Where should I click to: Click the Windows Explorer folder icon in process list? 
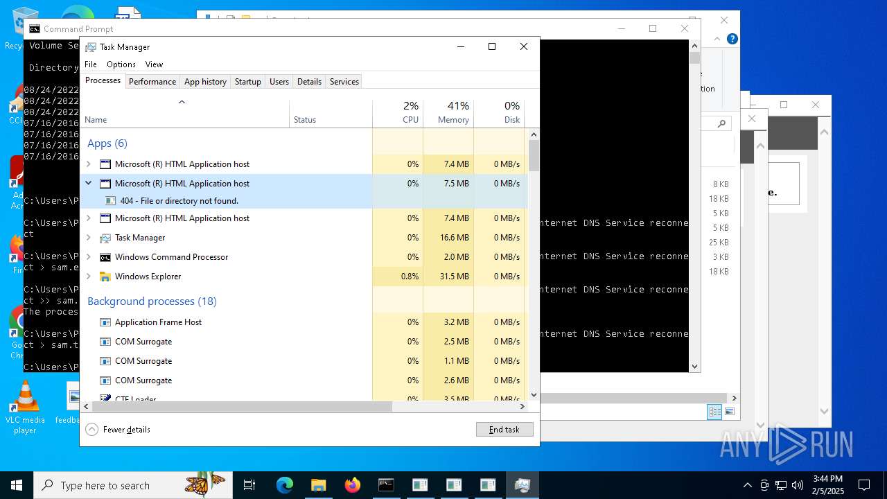coord(105,277)
